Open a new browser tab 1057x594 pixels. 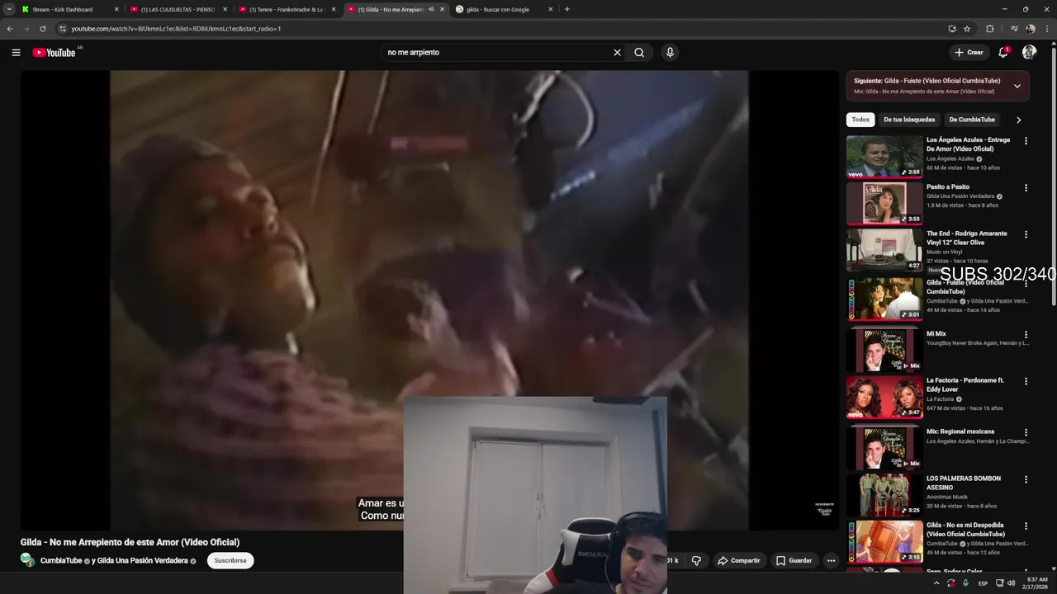[566, 9]
